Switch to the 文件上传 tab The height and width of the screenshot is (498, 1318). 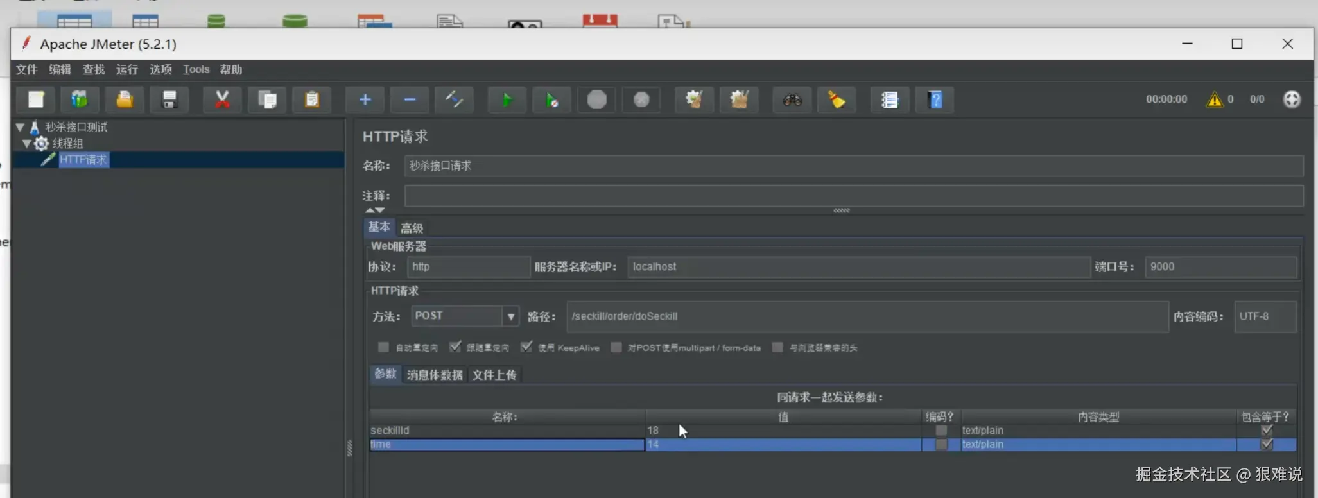pyautogui.click(x=494, y=375)
